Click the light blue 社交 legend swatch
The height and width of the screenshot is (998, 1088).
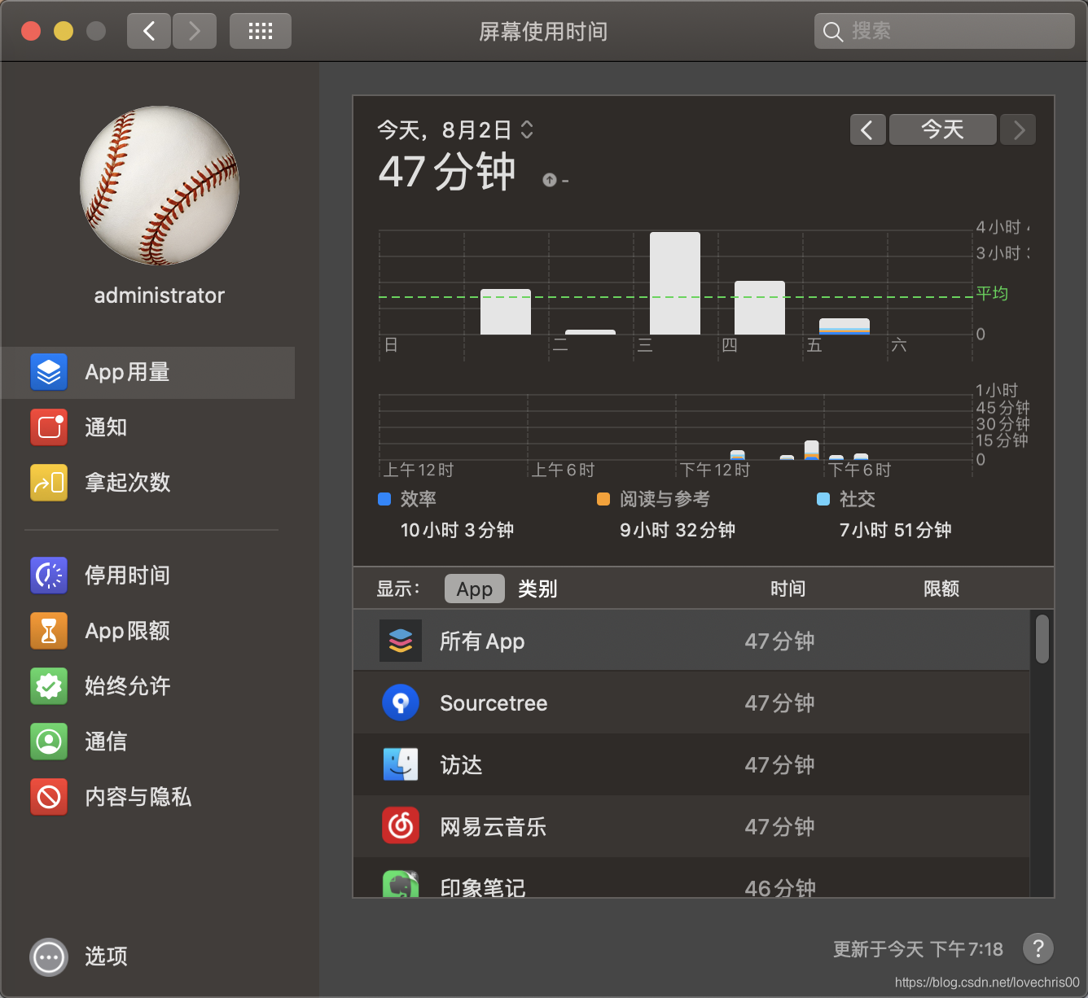823,499
